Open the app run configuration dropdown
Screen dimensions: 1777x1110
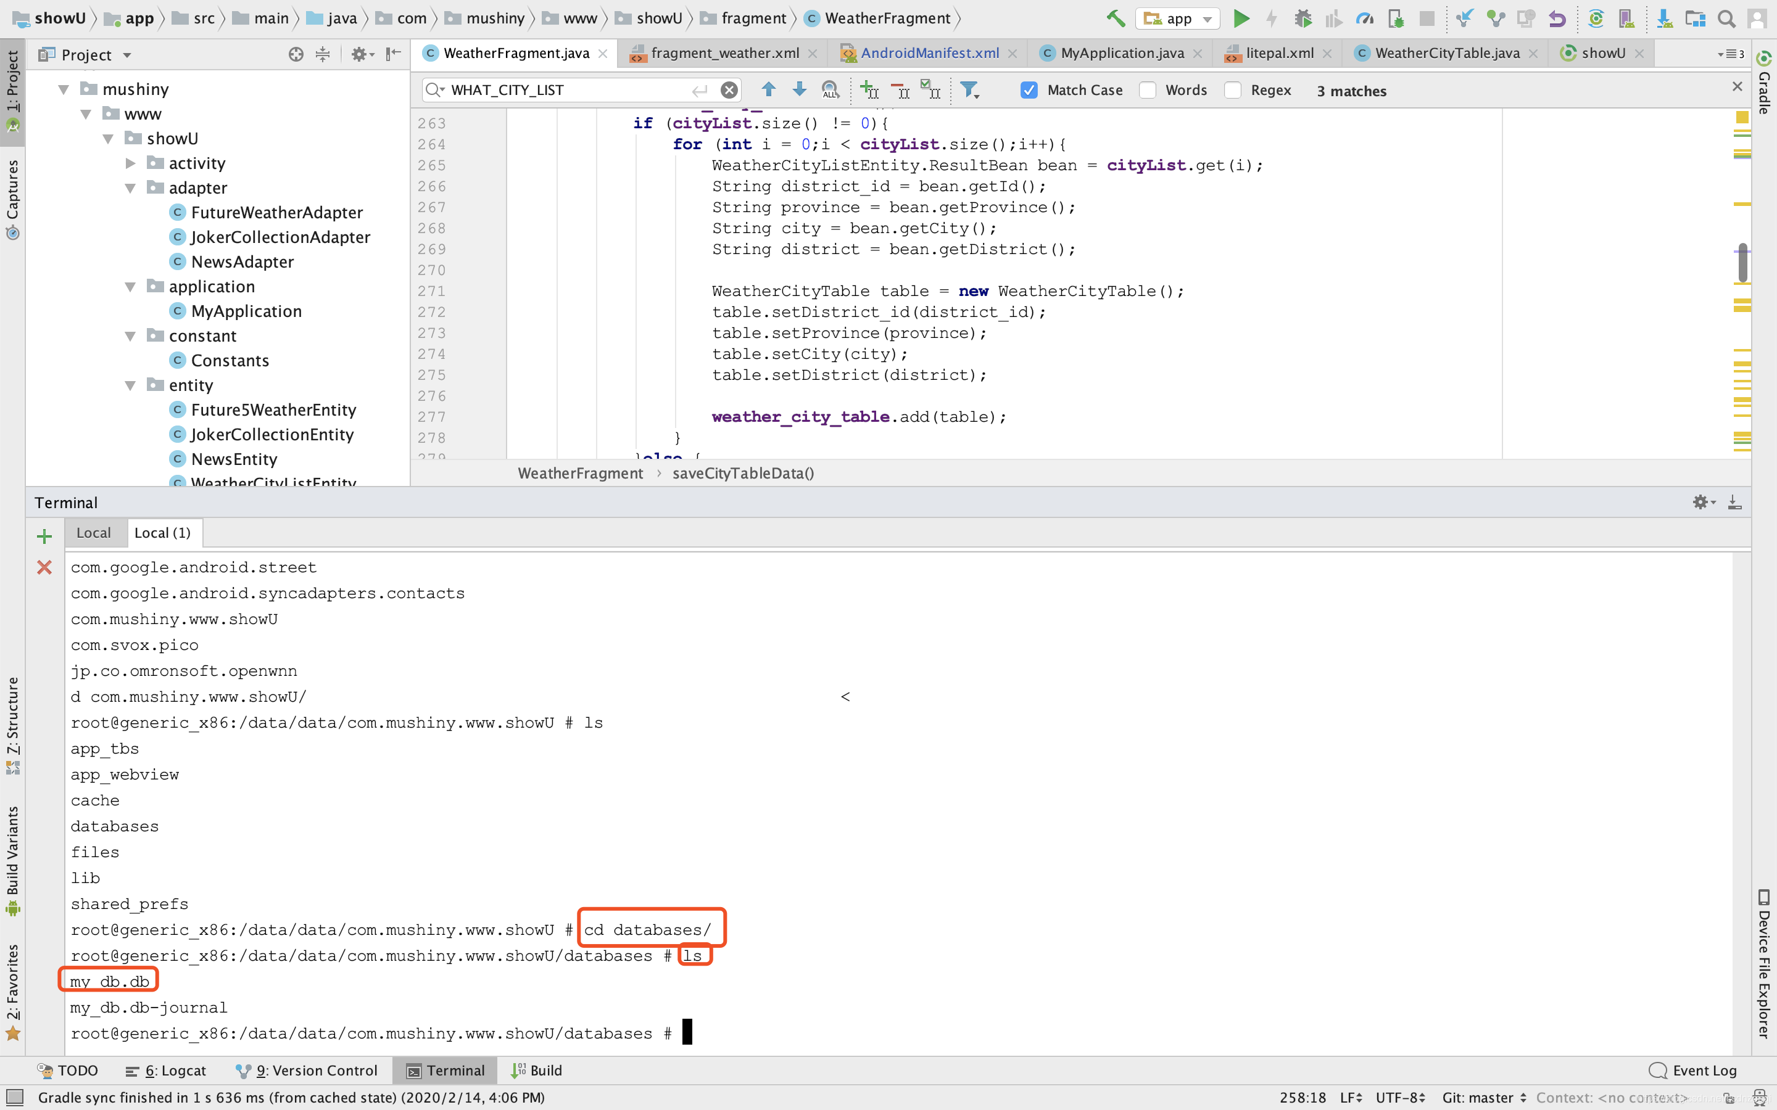pos(1178,18)
